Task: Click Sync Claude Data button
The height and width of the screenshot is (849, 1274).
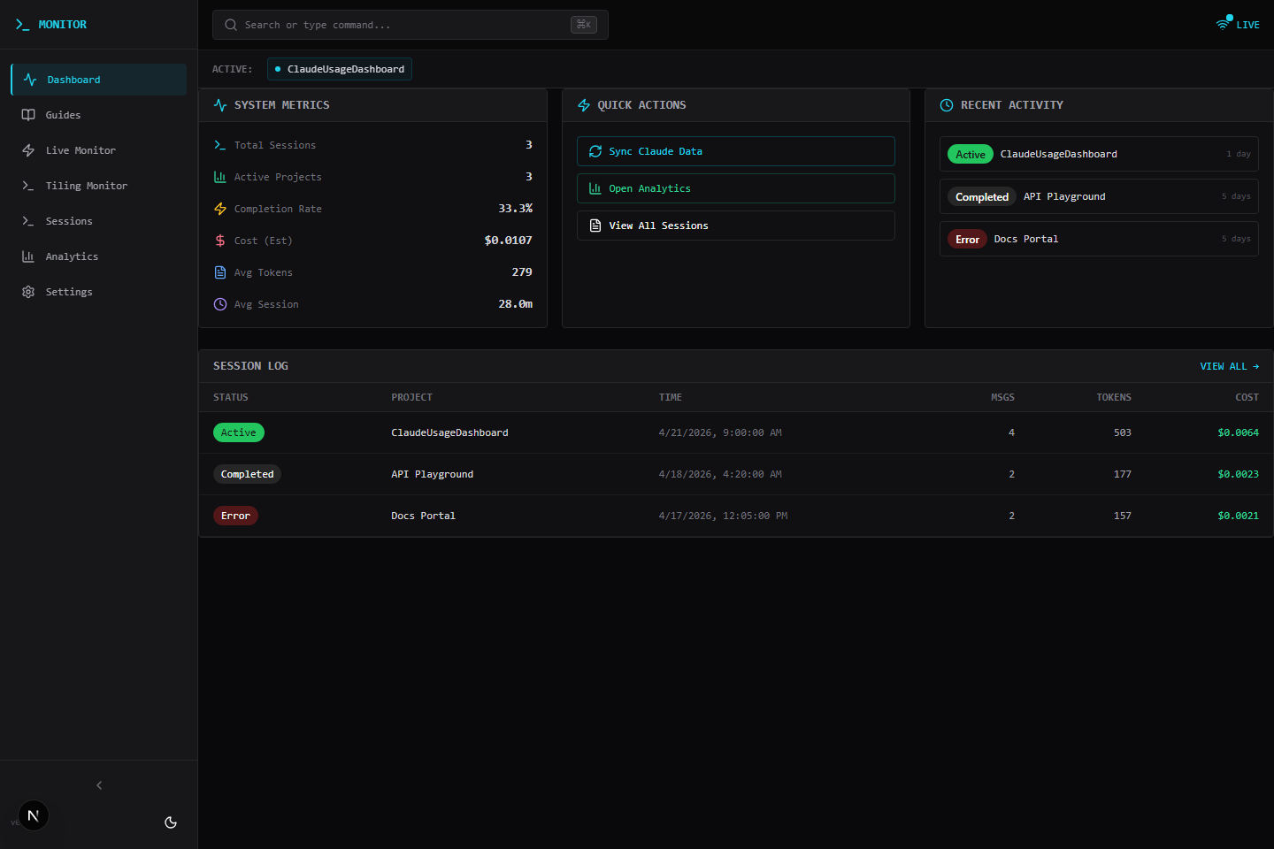Action: coord(736,151)
